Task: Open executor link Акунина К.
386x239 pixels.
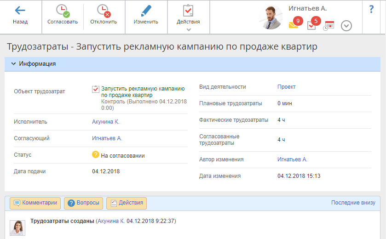Action: 105,122
